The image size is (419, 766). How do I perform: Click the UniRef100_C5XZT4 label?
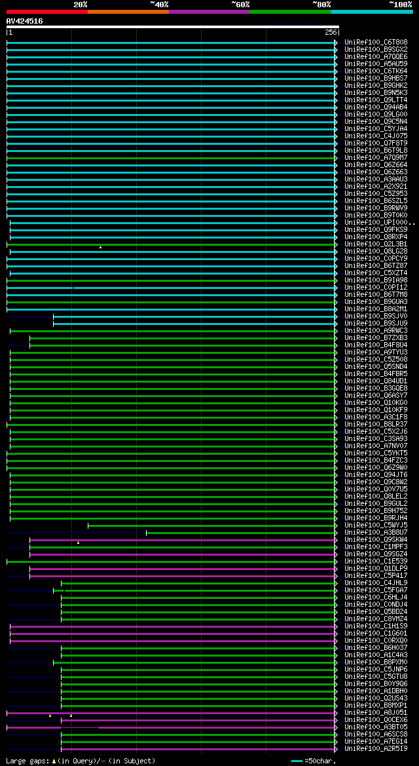coord(376,273)
